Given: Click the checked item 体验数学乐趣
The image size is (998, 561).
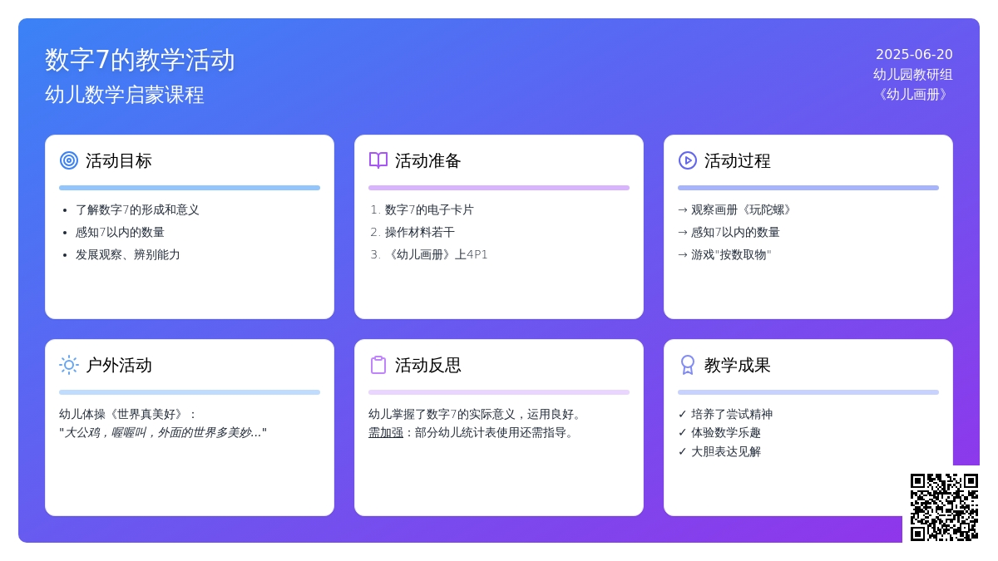Looking at the screenshot, I should coord(719,433).
